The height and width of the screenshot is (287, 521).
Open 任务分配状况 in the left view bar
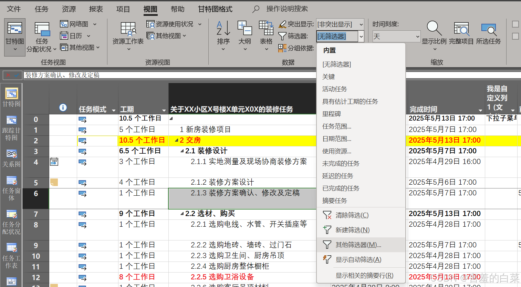click(11, 222)
